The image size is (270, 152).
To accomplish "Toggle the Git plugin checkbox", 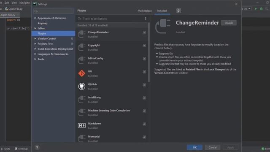I will pos(144,72).
